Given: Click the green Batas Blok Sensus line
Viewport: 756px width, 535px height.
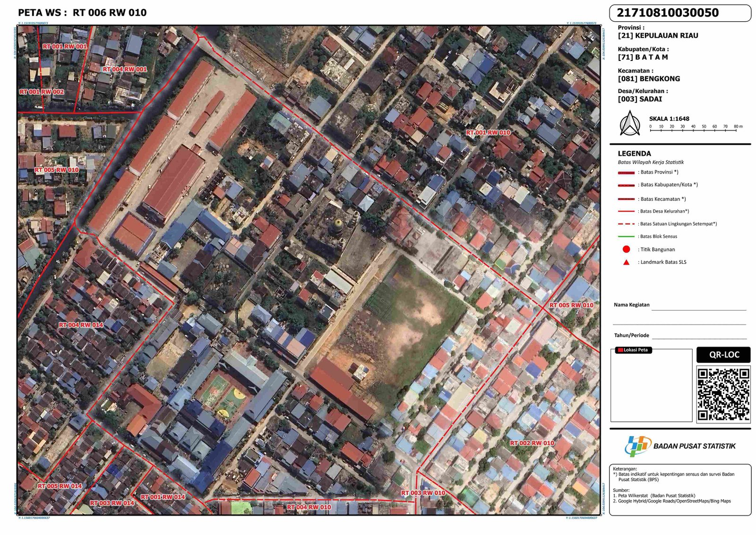Looking at the screenshot, I should (626, 236).
